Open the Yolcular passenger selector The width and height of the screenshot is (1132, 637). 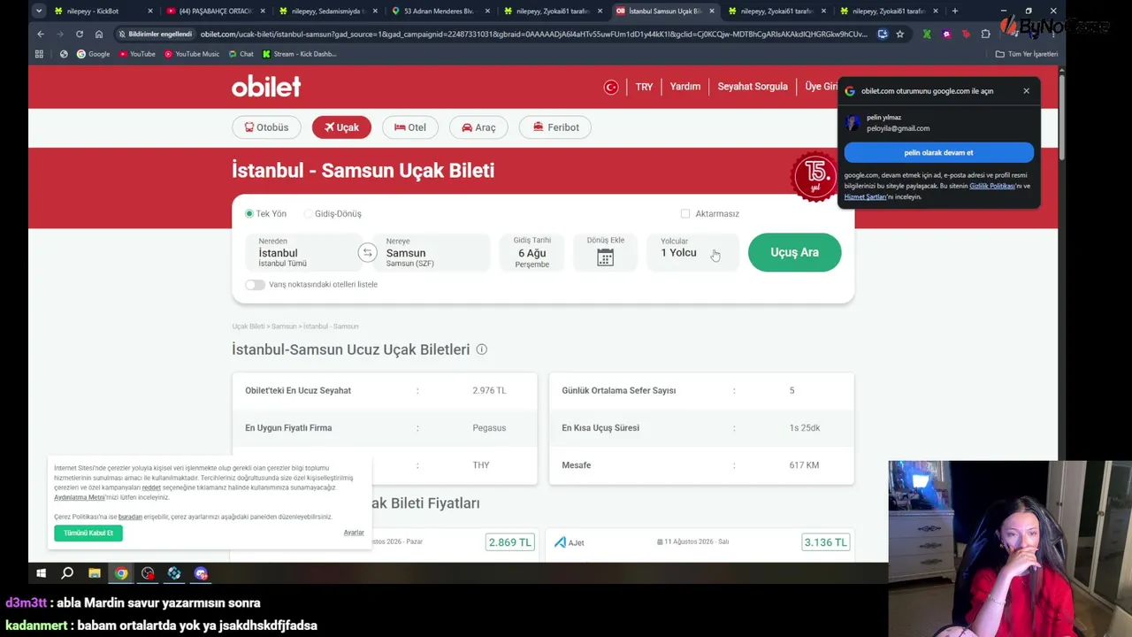[692, 252]
